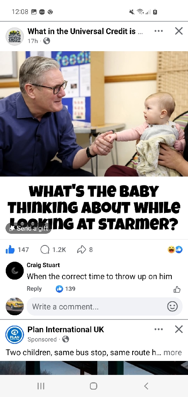Tap Send a gift button
Viewport: 188px width, 397px height.
[28, 228]
